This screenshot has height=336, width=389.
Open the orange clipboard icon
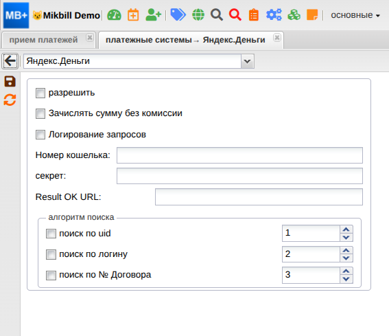[254, 15]
